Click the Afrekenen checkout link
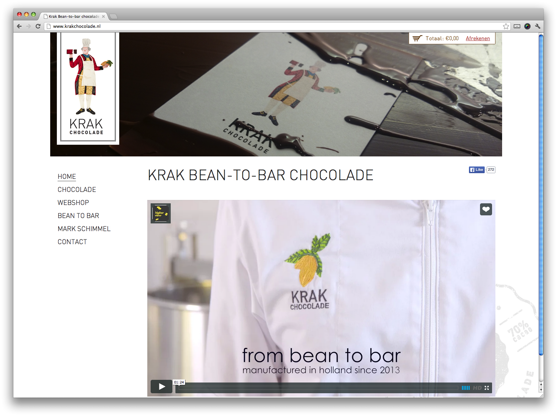The width and height of the screenshot is (557, 416). pyautogui.click(x=478, y=39)
